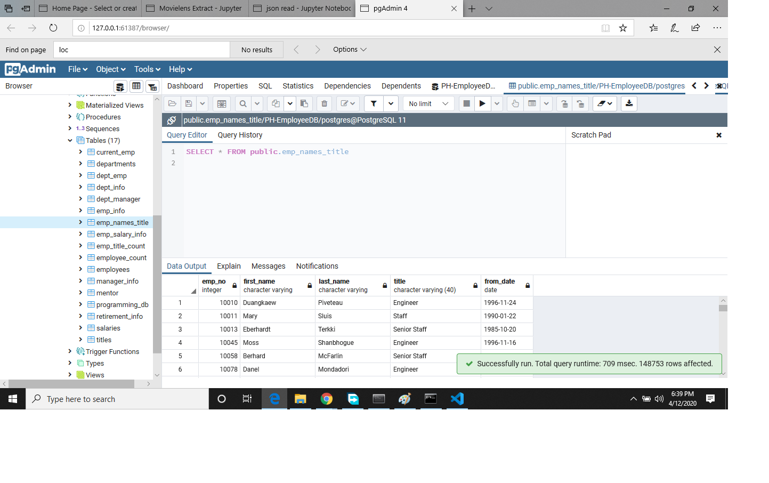This screenshot has height=483, width=769.
Task: Open Visual Studio Code from taskbar
Action: pos(457,399)
